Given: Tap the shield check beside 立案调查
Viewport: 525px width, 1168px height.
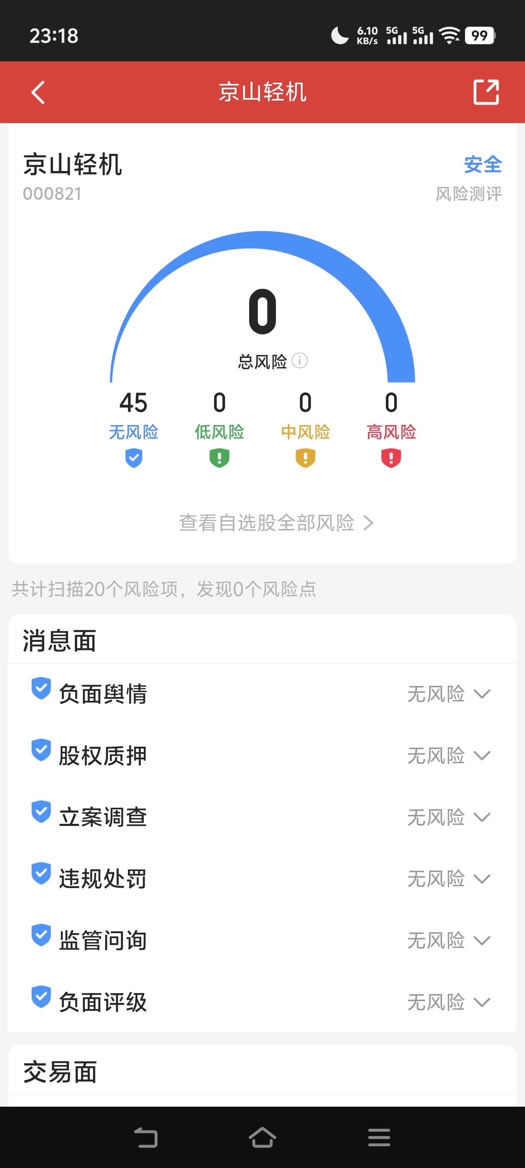Looking at the screenshot, I should point(41,812).
